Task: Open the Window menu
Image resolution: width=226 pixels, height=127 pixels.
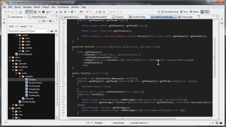Action: click(x=75, y=7)
